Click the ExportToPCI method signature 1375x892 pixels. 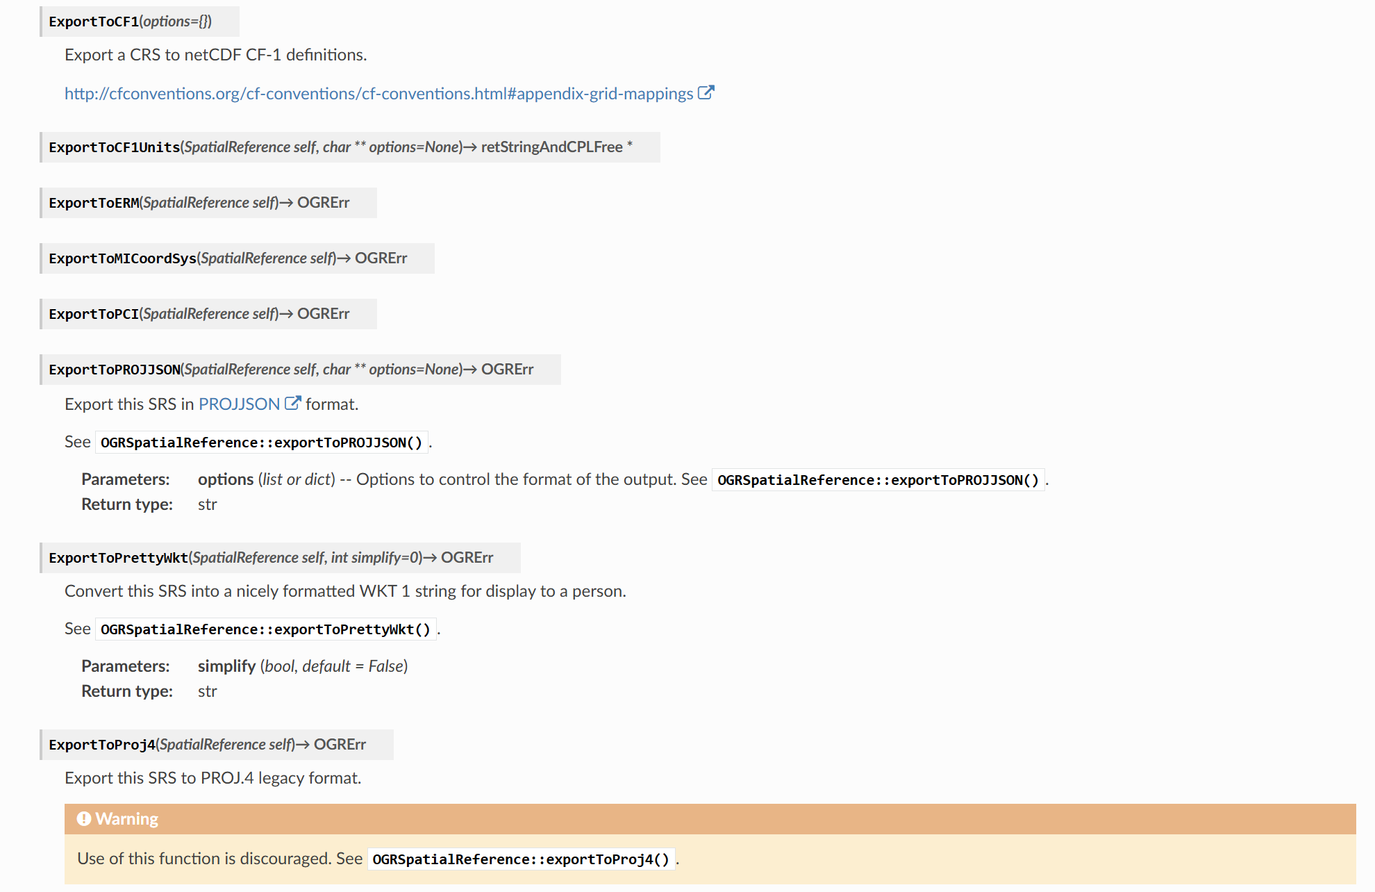[x=208, y=314]
